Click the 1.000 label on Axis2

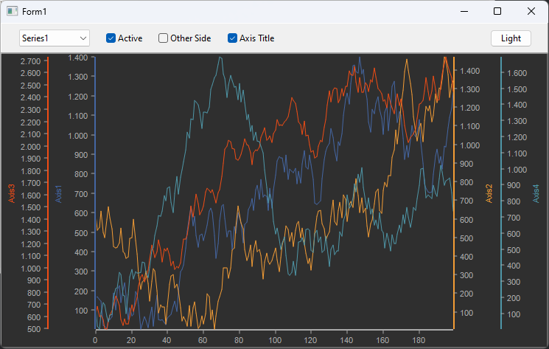pos(469,145)
